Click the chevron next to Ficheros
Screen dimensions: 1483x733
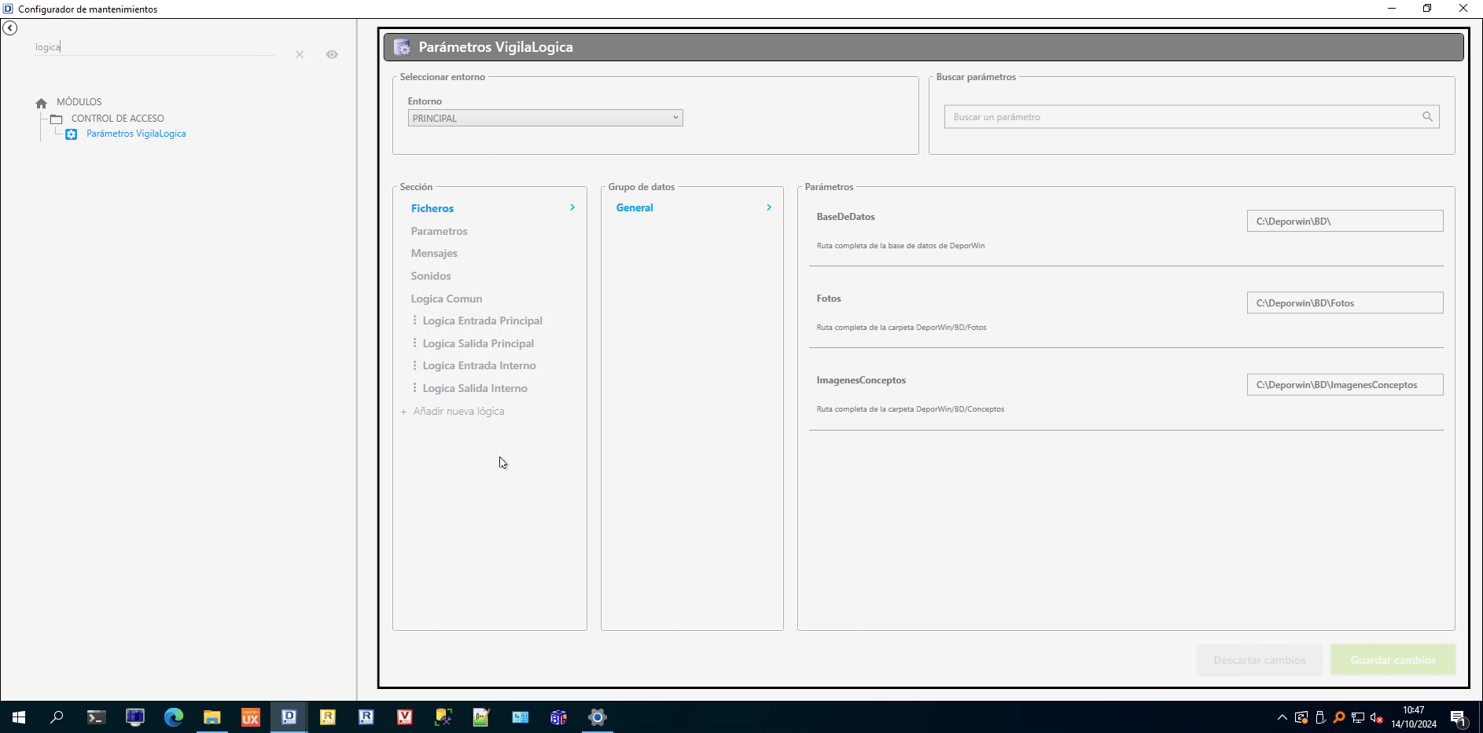[x=572, y=207]
